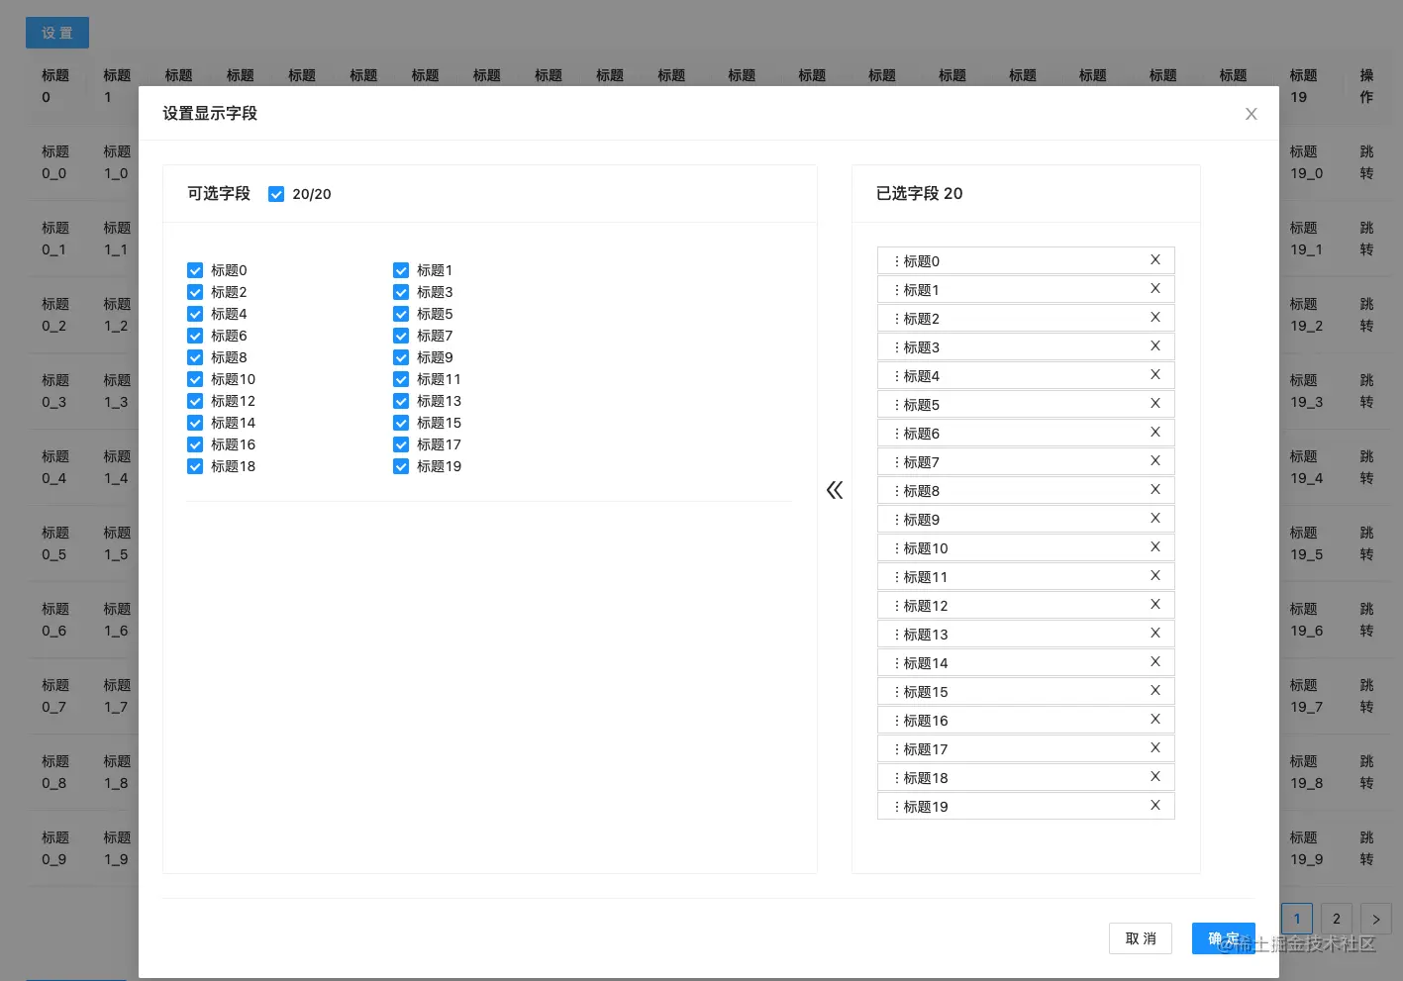Deselect the 标题11 checkbox
This screenshot has height=981, width=1403.
click(401, 379)
